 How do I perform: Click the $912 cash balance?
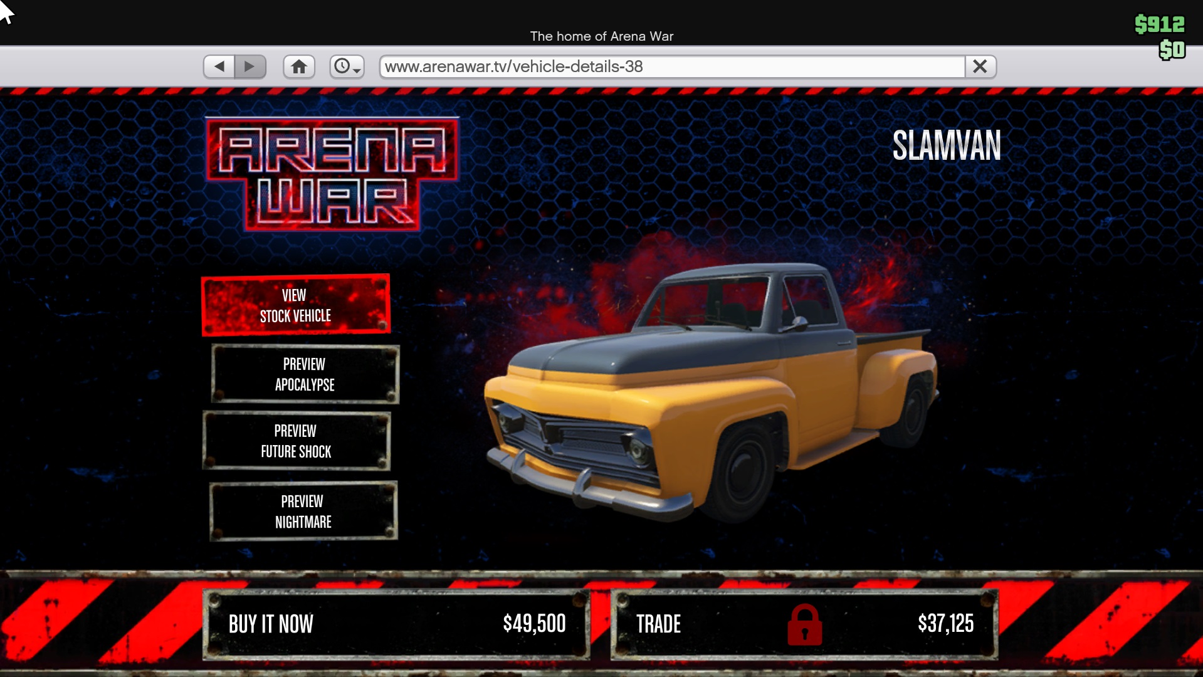point(1160,24)
